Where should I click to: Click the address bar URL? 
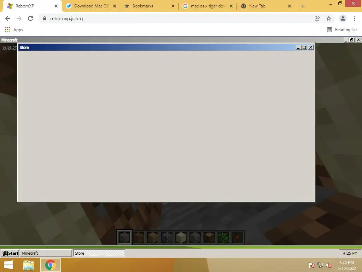(x=66, y=18)
